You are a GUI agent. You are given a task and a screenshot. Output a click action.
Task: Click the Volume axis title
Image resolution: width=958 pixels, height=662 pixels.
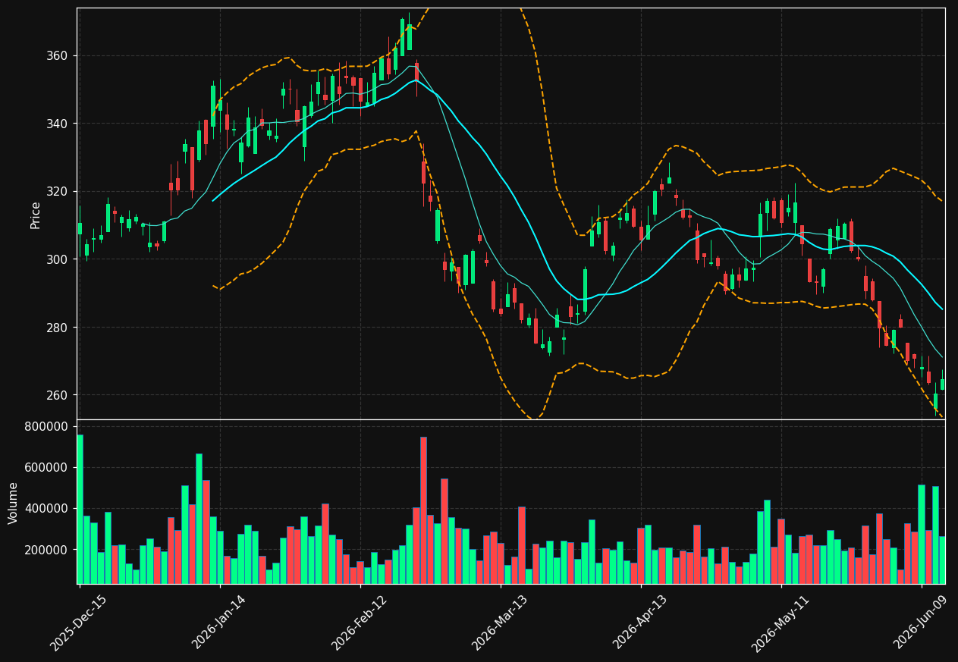tap(14, 503)
